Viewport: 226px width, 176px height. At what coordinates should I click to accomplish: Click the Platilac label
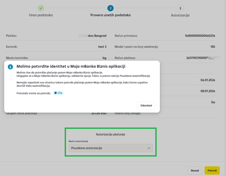tap(11, 36)
